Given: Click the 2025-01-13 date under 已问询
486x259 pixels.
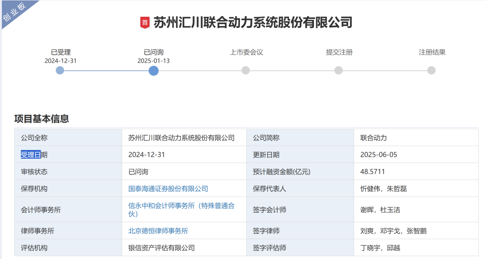Looking at the screenshot, I should pos(154,61).
